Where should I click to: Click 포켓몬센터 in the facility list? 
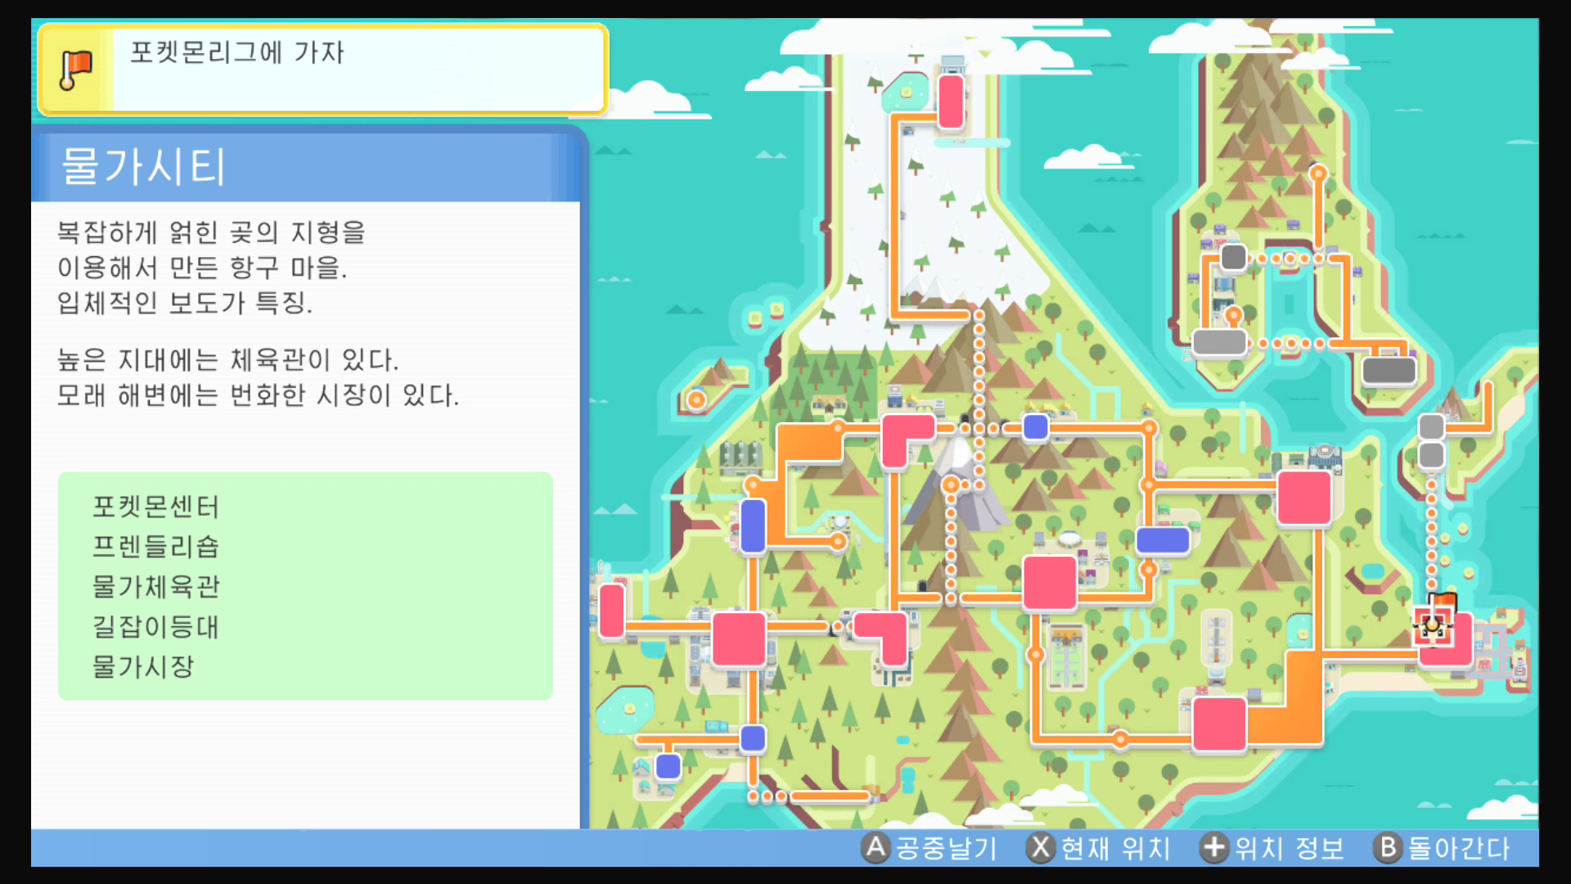tap(155, 507)
